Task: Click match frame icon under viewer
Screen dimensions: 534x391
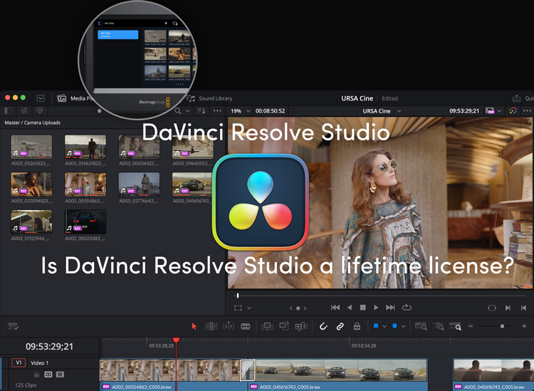Action: [x=492, y=308]
